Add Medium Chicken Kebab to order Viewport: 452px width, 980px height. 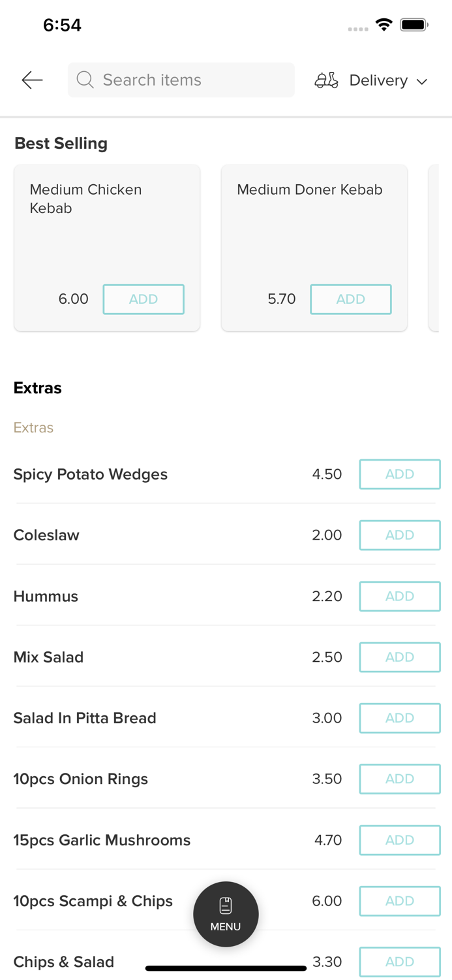(143, 299)
